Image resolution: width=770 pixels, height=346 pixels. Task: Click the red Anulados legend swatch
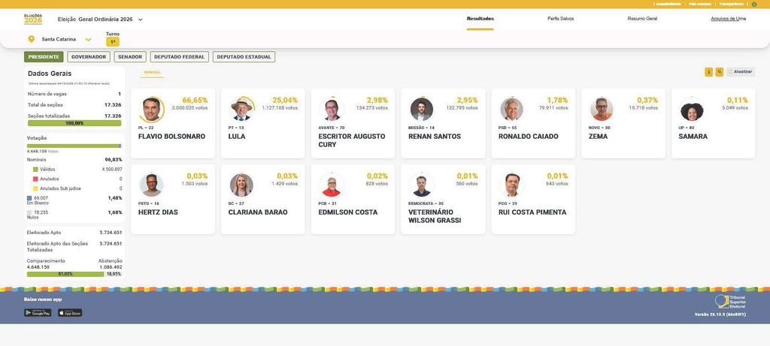[35, 179]
